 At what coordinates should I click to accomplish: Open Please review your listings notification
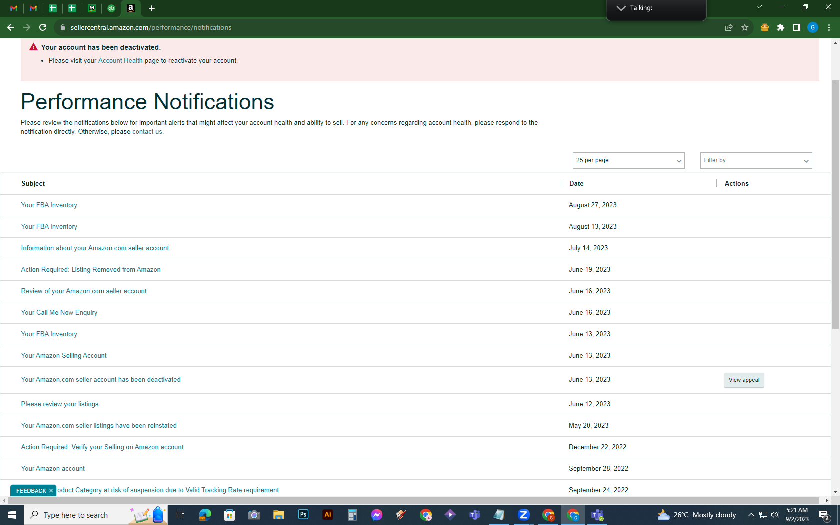[60, 404]
